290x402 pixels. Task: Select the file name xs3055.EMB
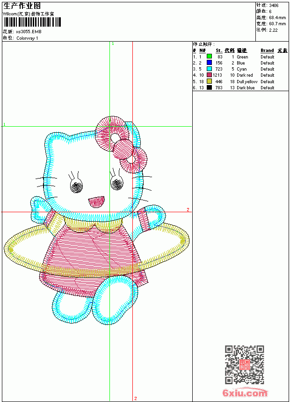[29, 32]
